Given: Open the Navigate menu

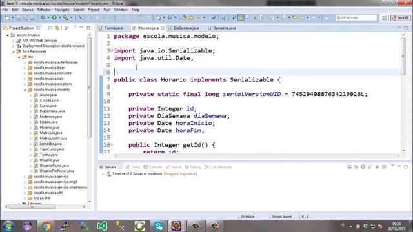Looking at the screenshot, I should 62,10.
